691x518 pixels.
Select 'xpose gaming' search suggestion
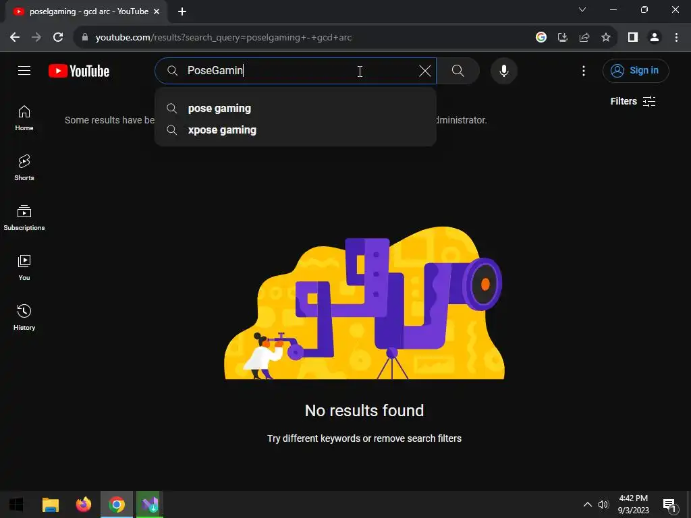tap(296, 130)
